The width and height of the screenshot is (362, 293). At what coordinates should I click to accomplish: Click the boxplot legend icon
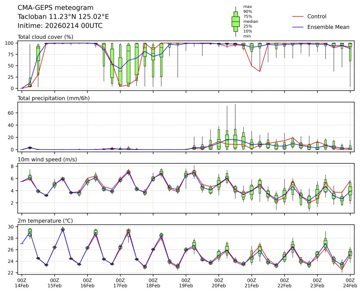tap(235, 22)
